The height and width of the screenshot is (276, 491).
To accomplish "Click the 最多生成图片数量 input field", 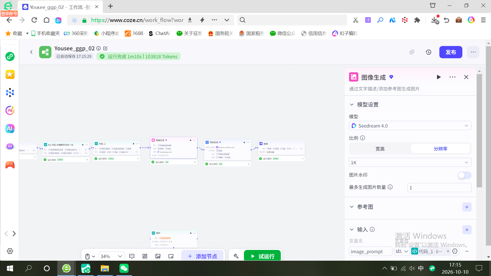I will (x=439, y=188).
